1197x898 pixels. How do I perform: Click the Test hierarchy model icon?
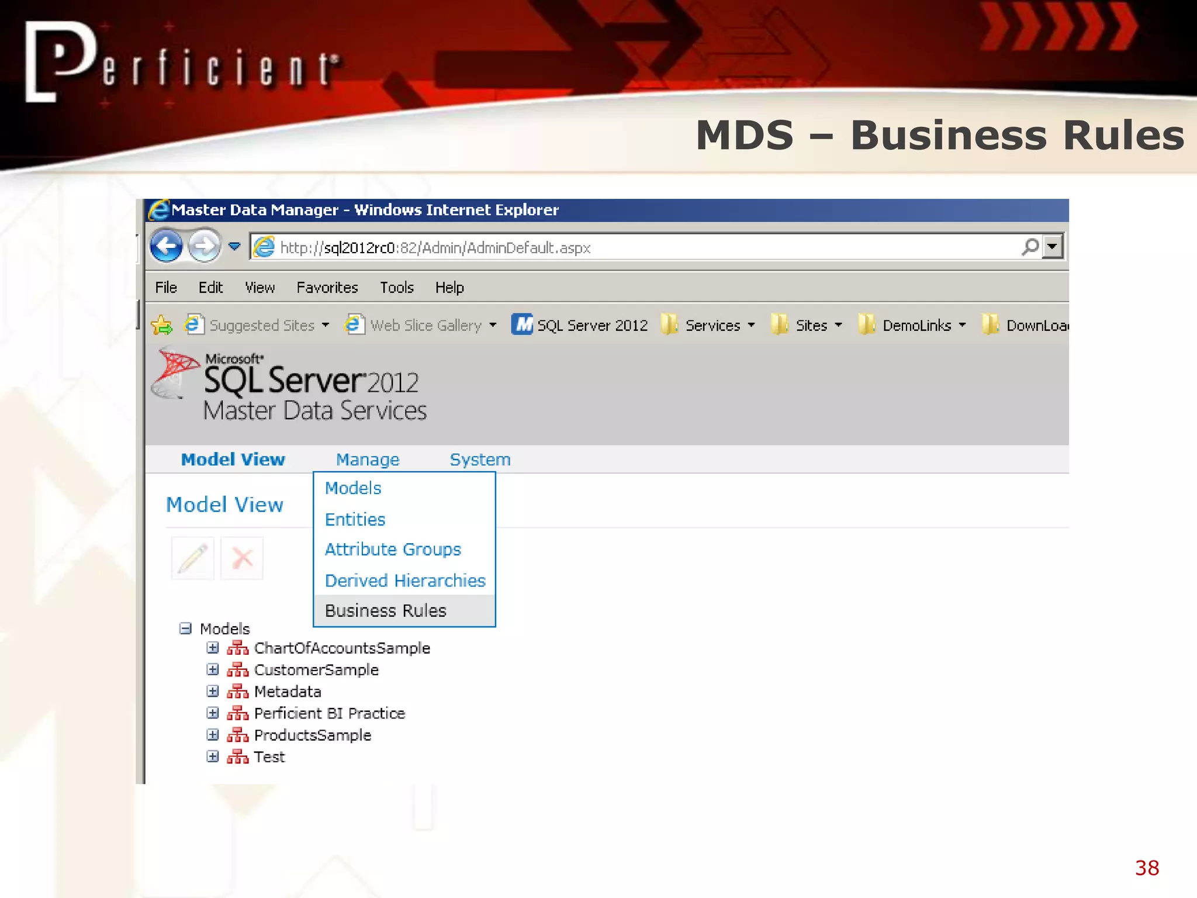[x=238, y=757]
